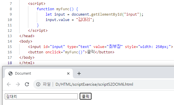This screenshot has width=174, height=105.
Task: Click line number 15 in editor gutter
Action: pyautogui.click(x=10, y=47)
